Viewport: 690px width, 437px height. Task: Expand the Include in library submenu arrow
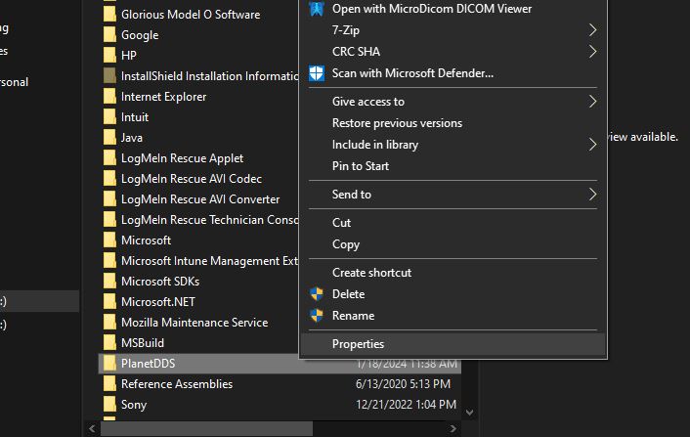pos(592,145)
